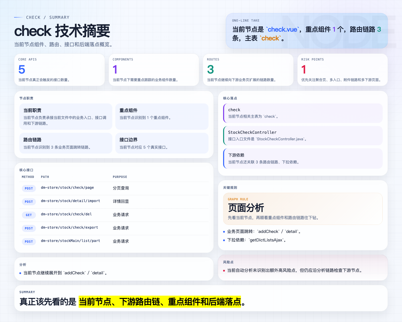The width and height of the screenshot is (402, 322).
Task: Click path dm-store/stock/check/export
Action: pyautogui.click(x=70, y=227)
